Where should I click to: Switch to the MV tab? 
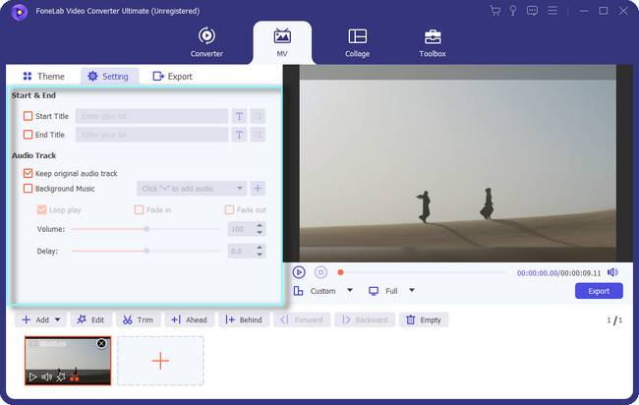pyautogui.click(x=282, y=42)
